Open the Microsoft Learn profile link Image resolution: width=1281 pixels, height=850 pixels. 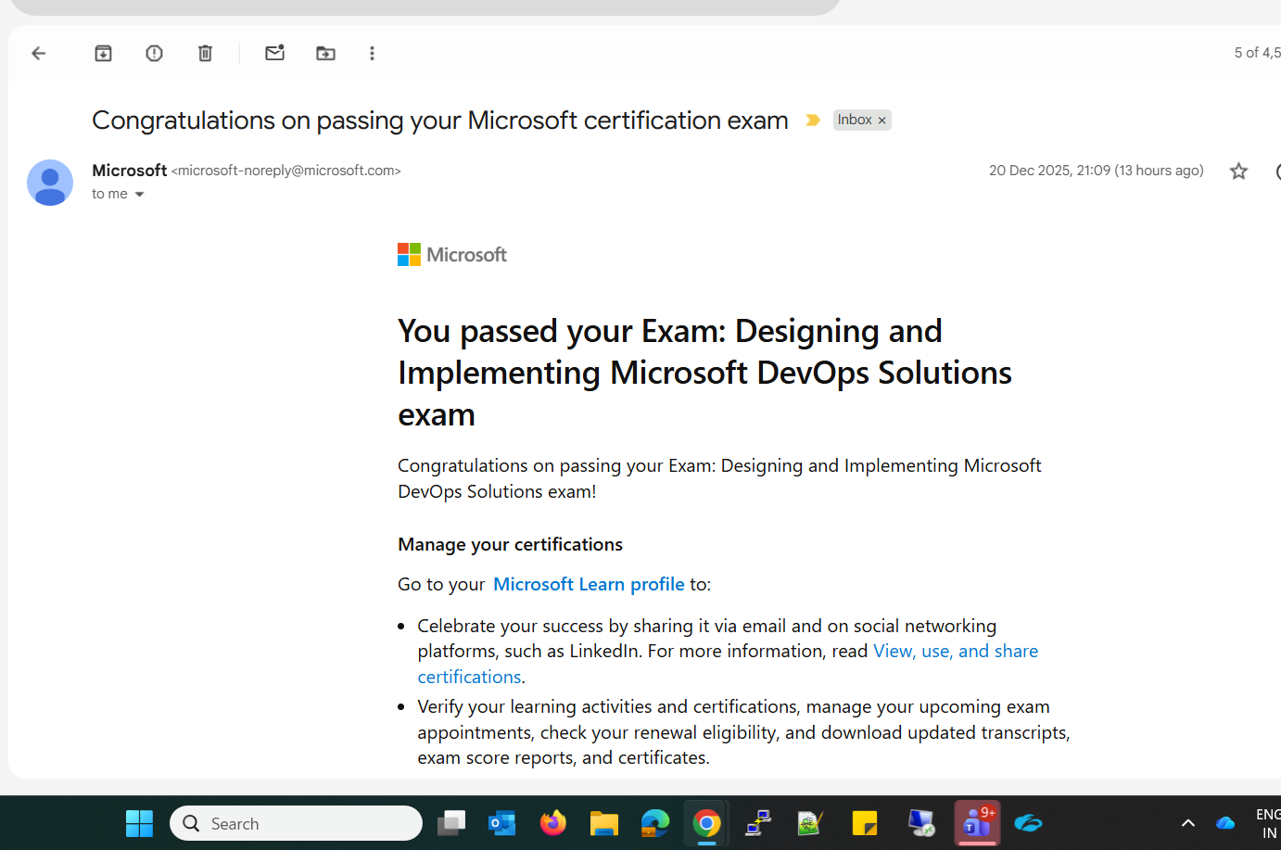click(x=589, y=584)
